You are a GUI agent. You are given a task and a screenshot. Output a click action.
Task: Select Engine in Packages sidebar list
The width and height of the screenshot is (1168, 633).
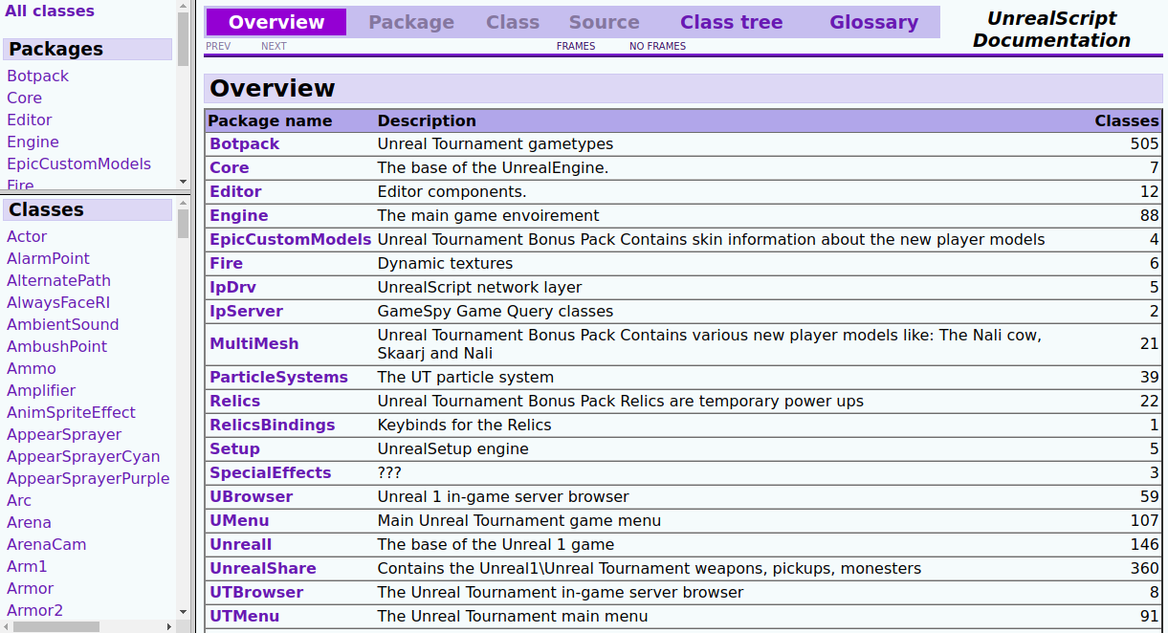tap(33, 142)
